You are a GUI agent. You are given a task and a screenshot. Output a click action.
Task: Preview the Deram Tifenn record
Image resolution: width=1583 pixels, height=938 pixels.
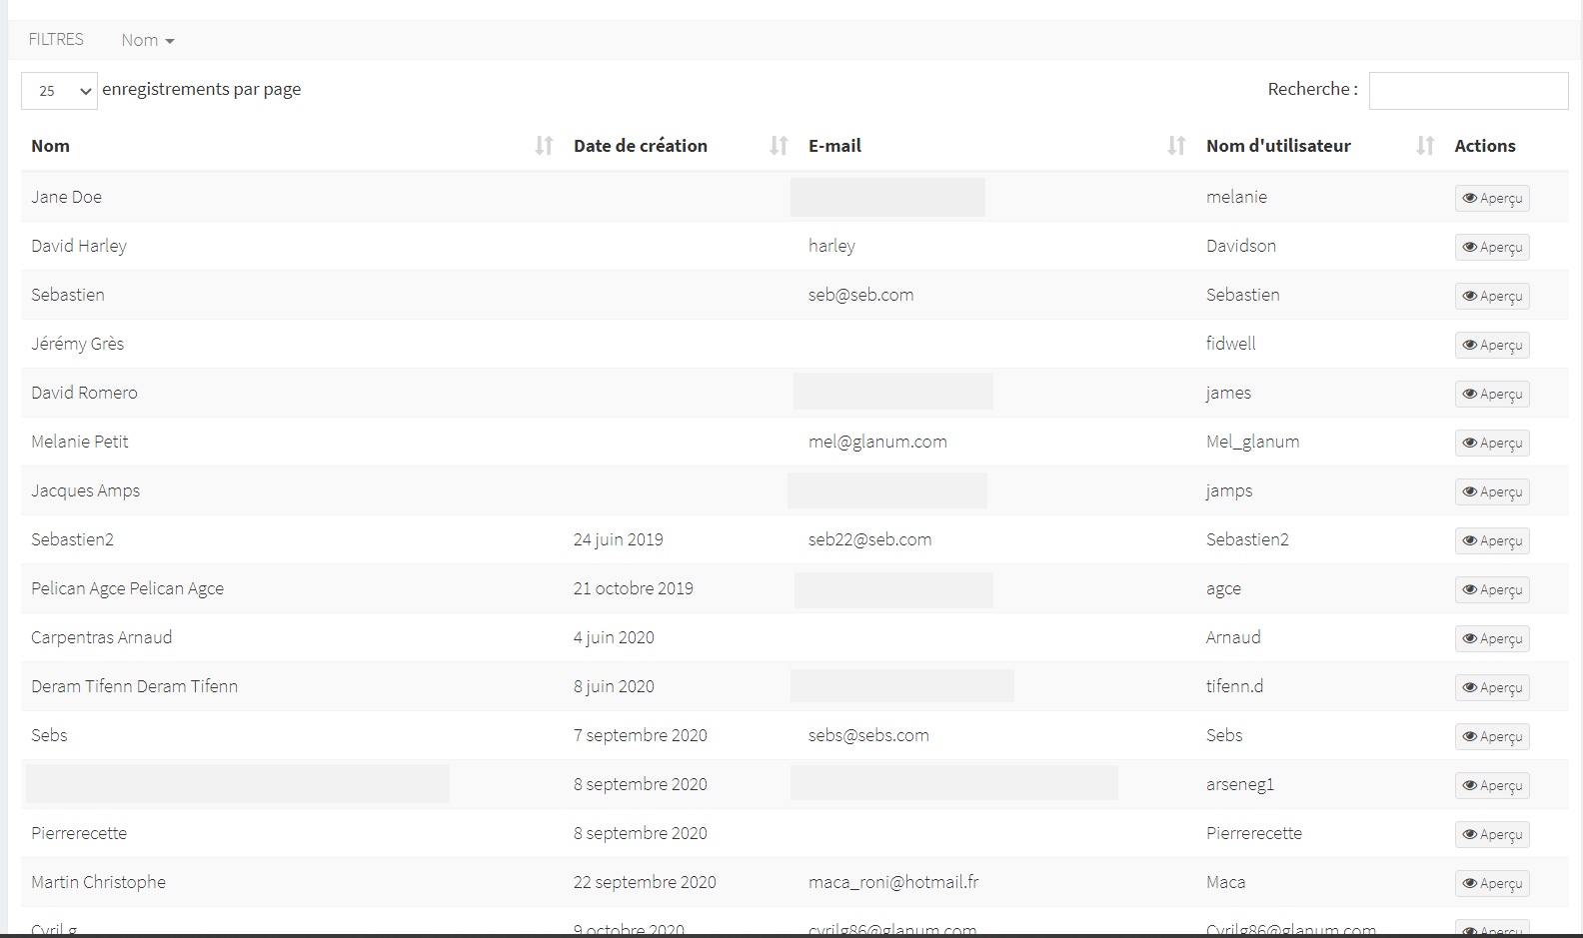click(x=1491, y=687)
